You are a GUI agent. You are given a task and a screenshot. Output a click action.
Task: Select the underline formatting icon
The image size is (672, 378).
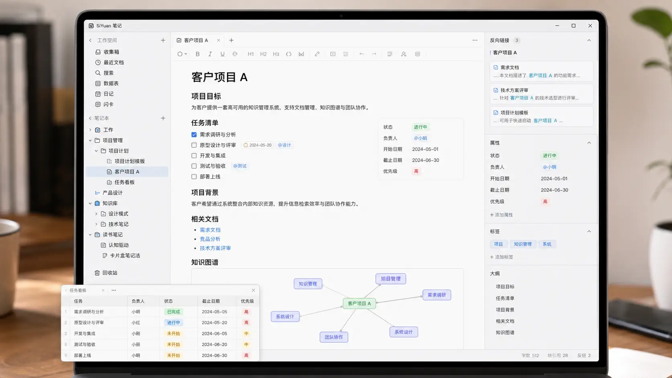(x=222, y=54)
